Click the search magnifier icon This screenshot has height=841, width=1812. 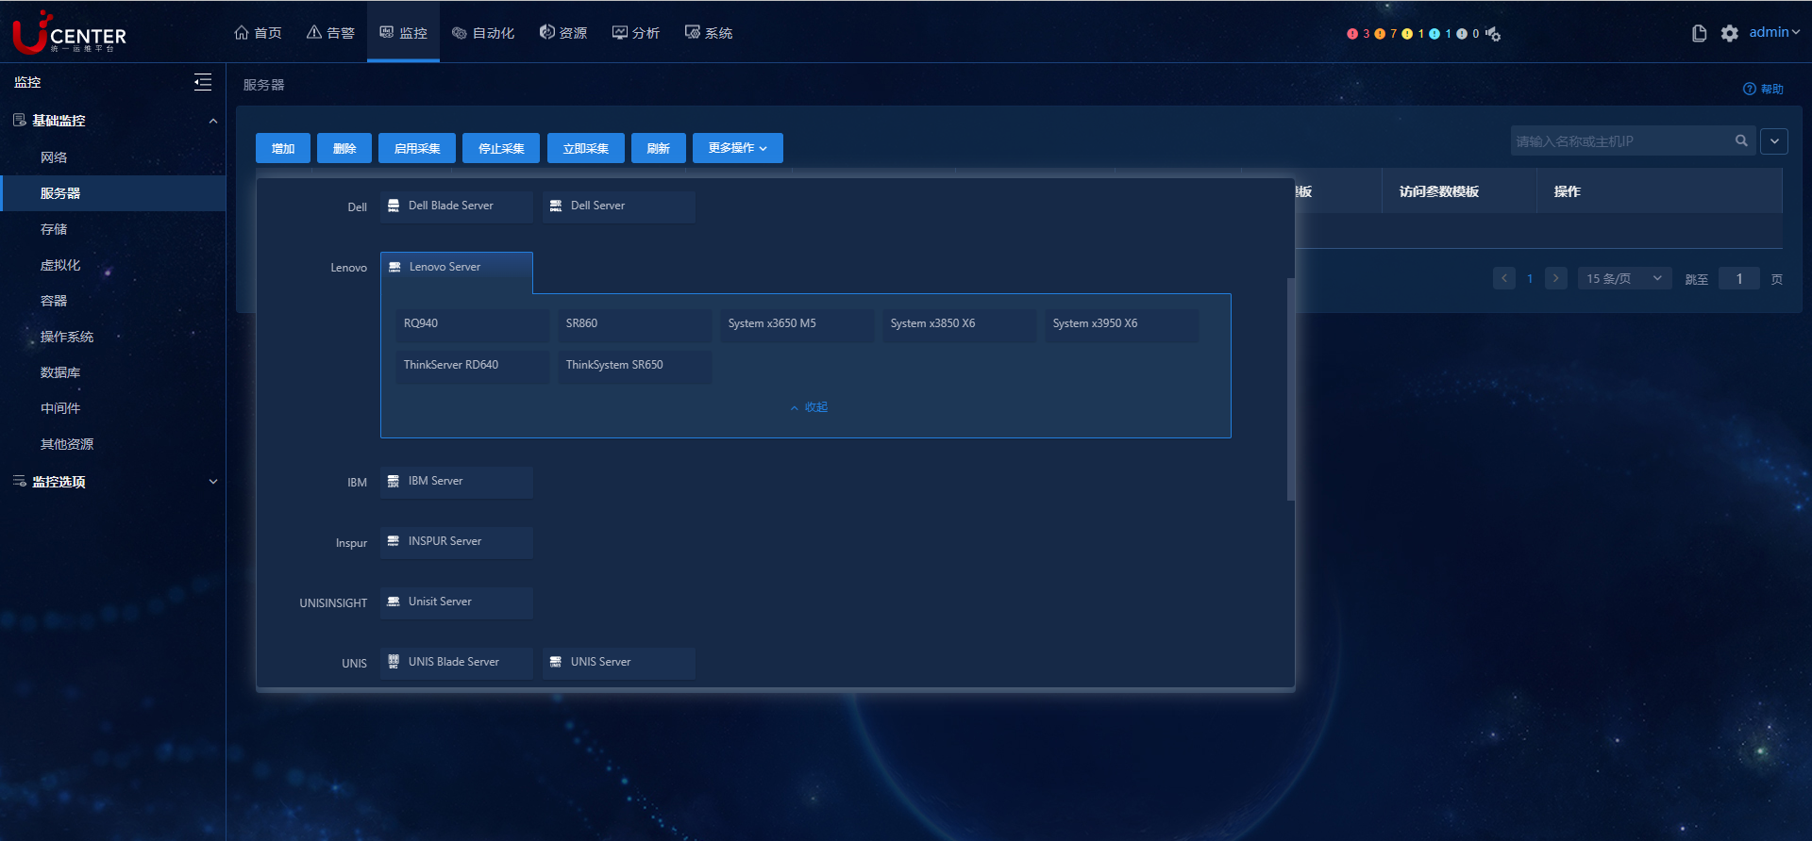pos(1741,140)
